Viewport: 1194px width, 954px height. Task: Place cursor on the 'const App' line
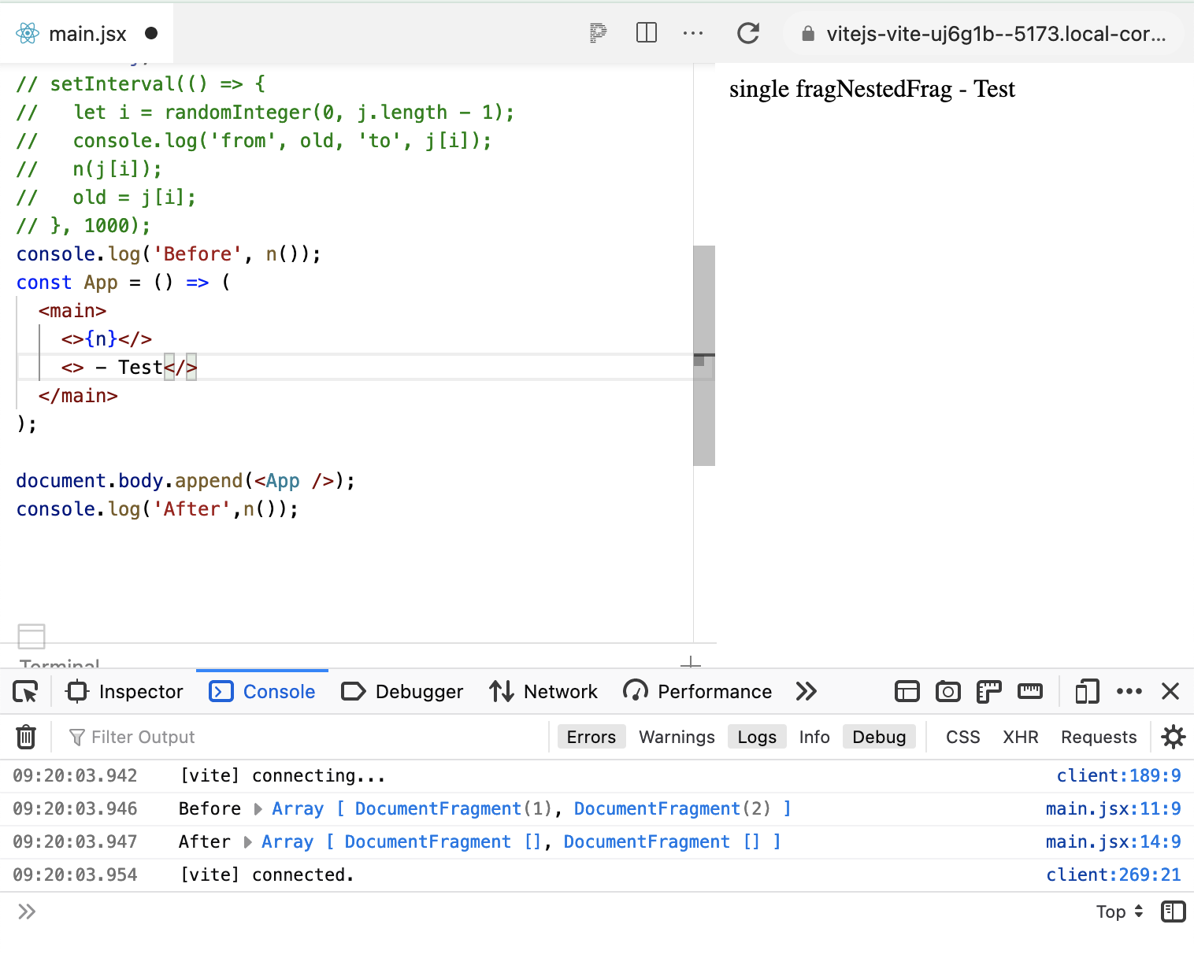124,283
